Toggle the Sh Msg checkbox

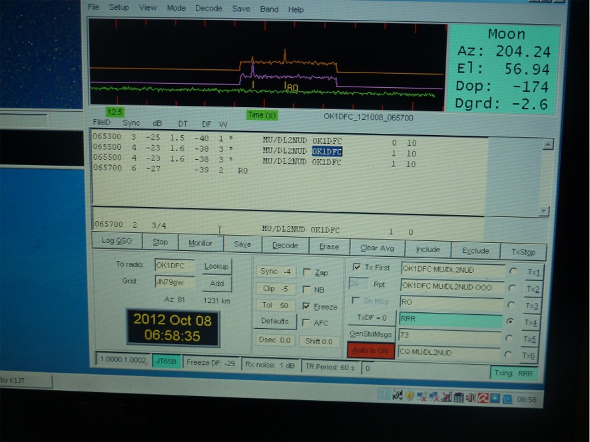[x=355, y=300]
